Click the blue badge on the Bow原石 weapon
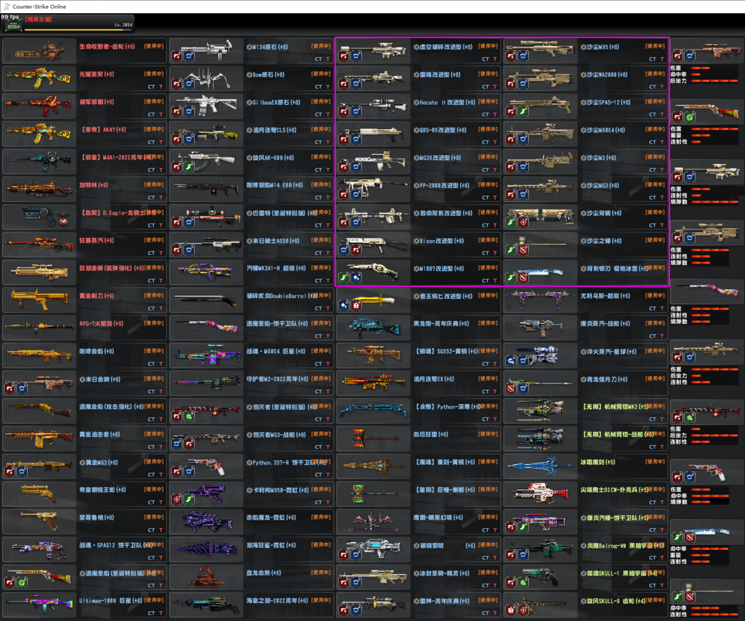Image resolution: width=745 pixels, height=621 pixels. coord(189,84)
